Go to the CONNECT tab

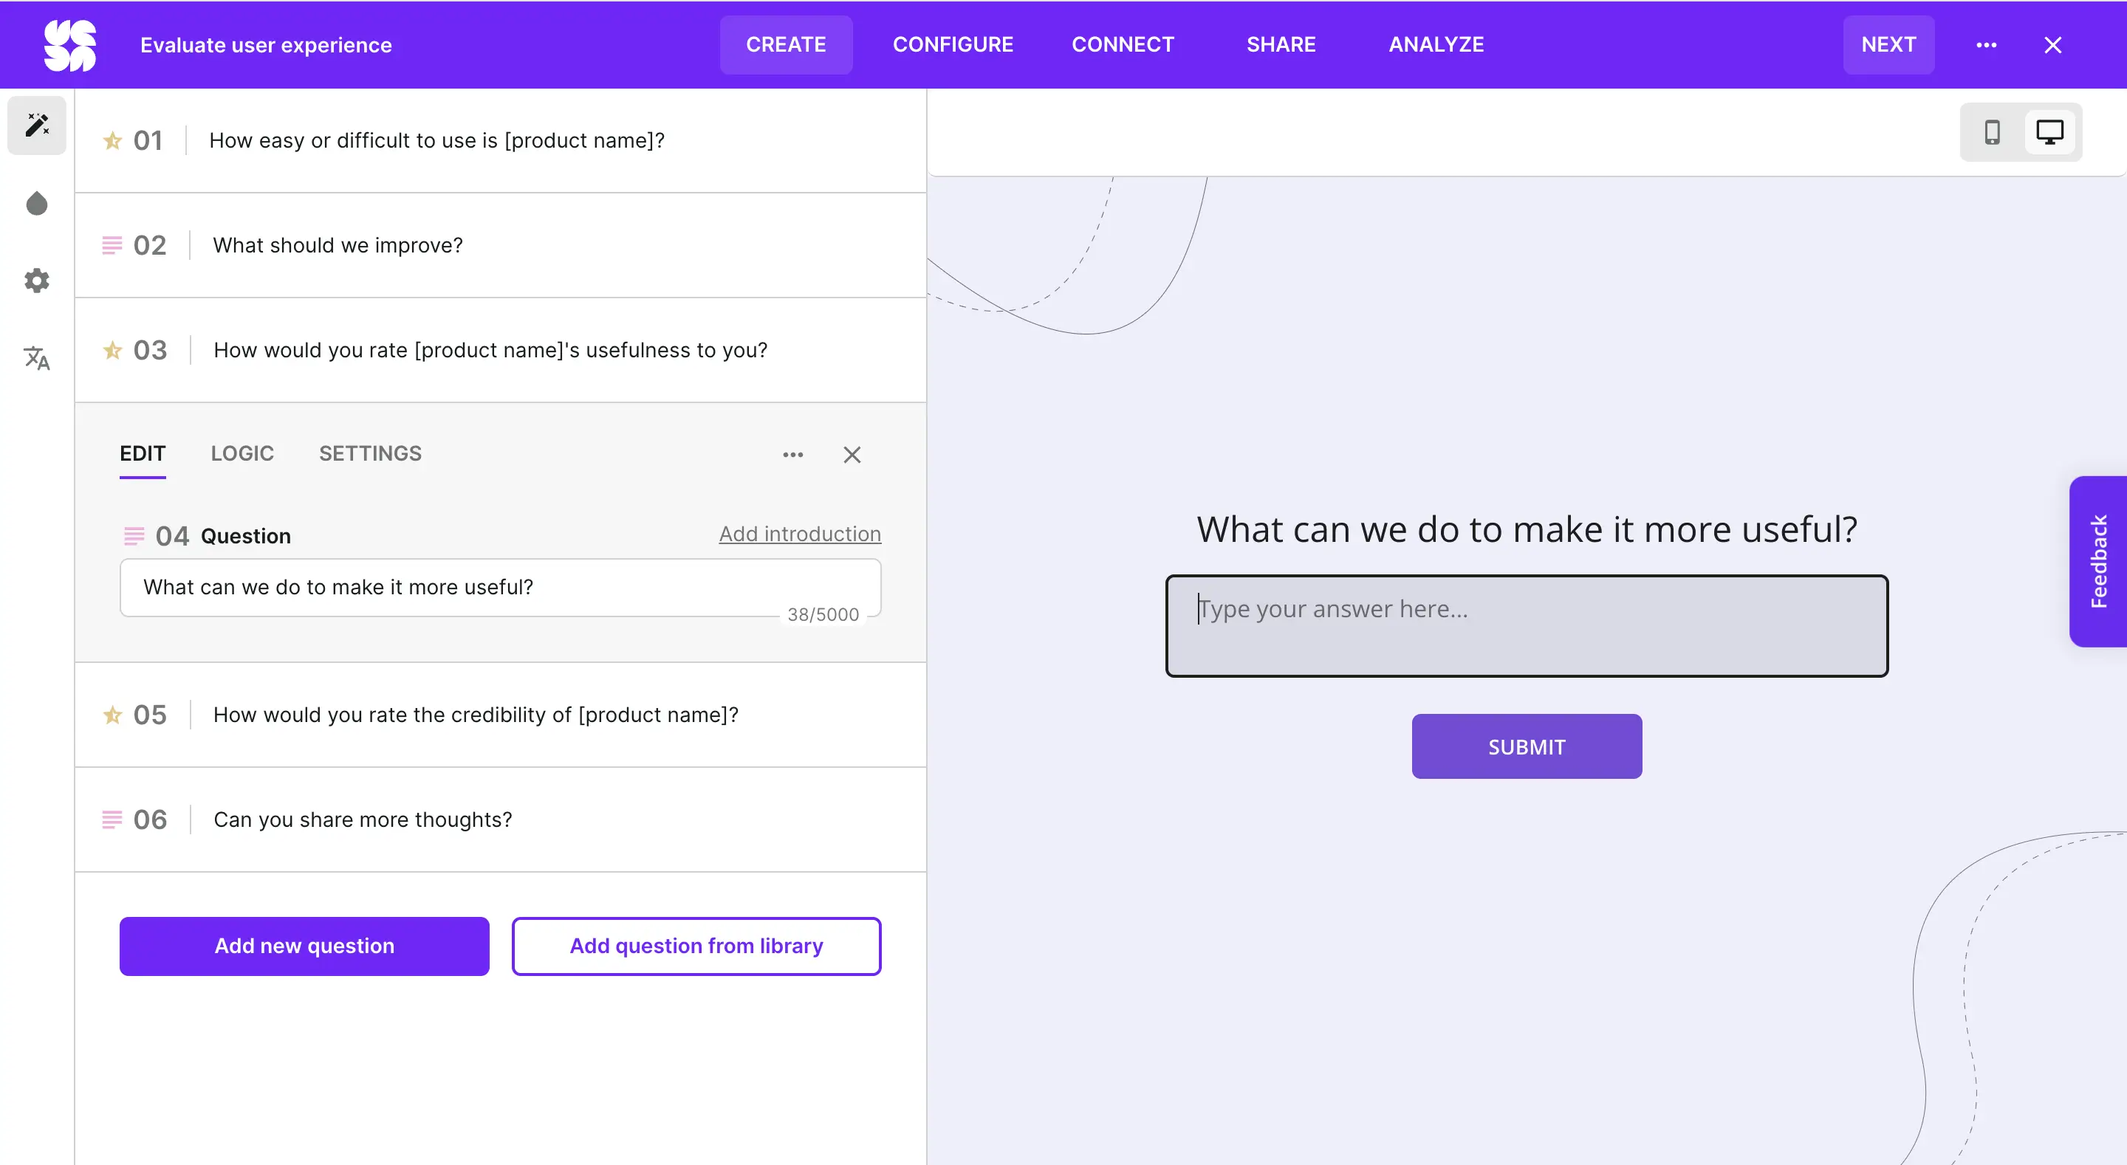[1122, 44]
